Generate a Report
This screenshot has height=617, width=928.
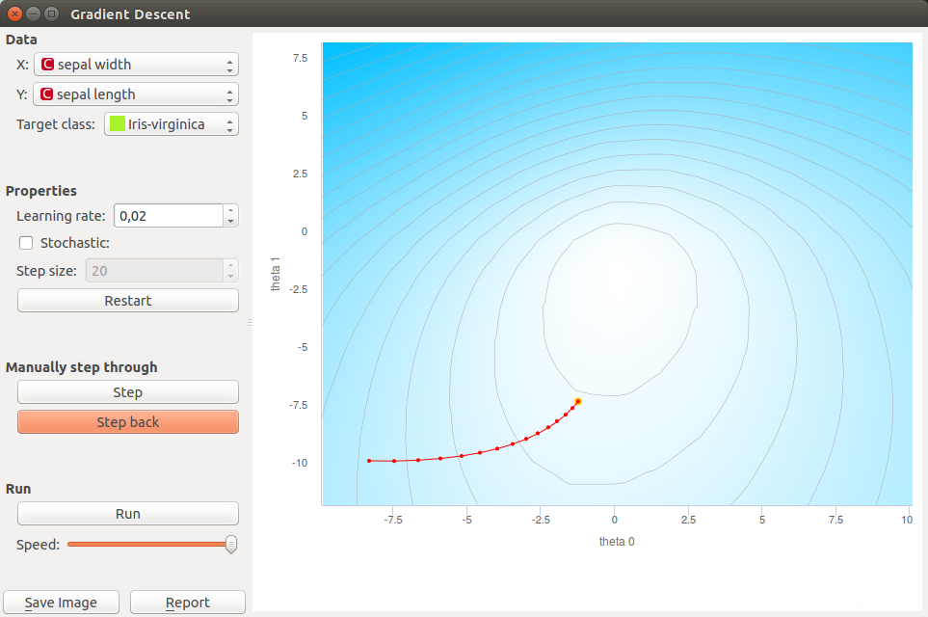(x=187, y=602)
